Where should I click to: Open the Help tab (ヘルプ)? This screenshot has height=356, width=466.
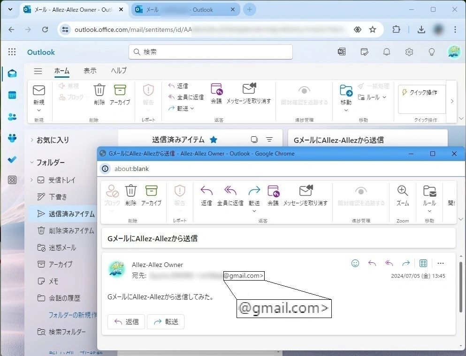119,71
